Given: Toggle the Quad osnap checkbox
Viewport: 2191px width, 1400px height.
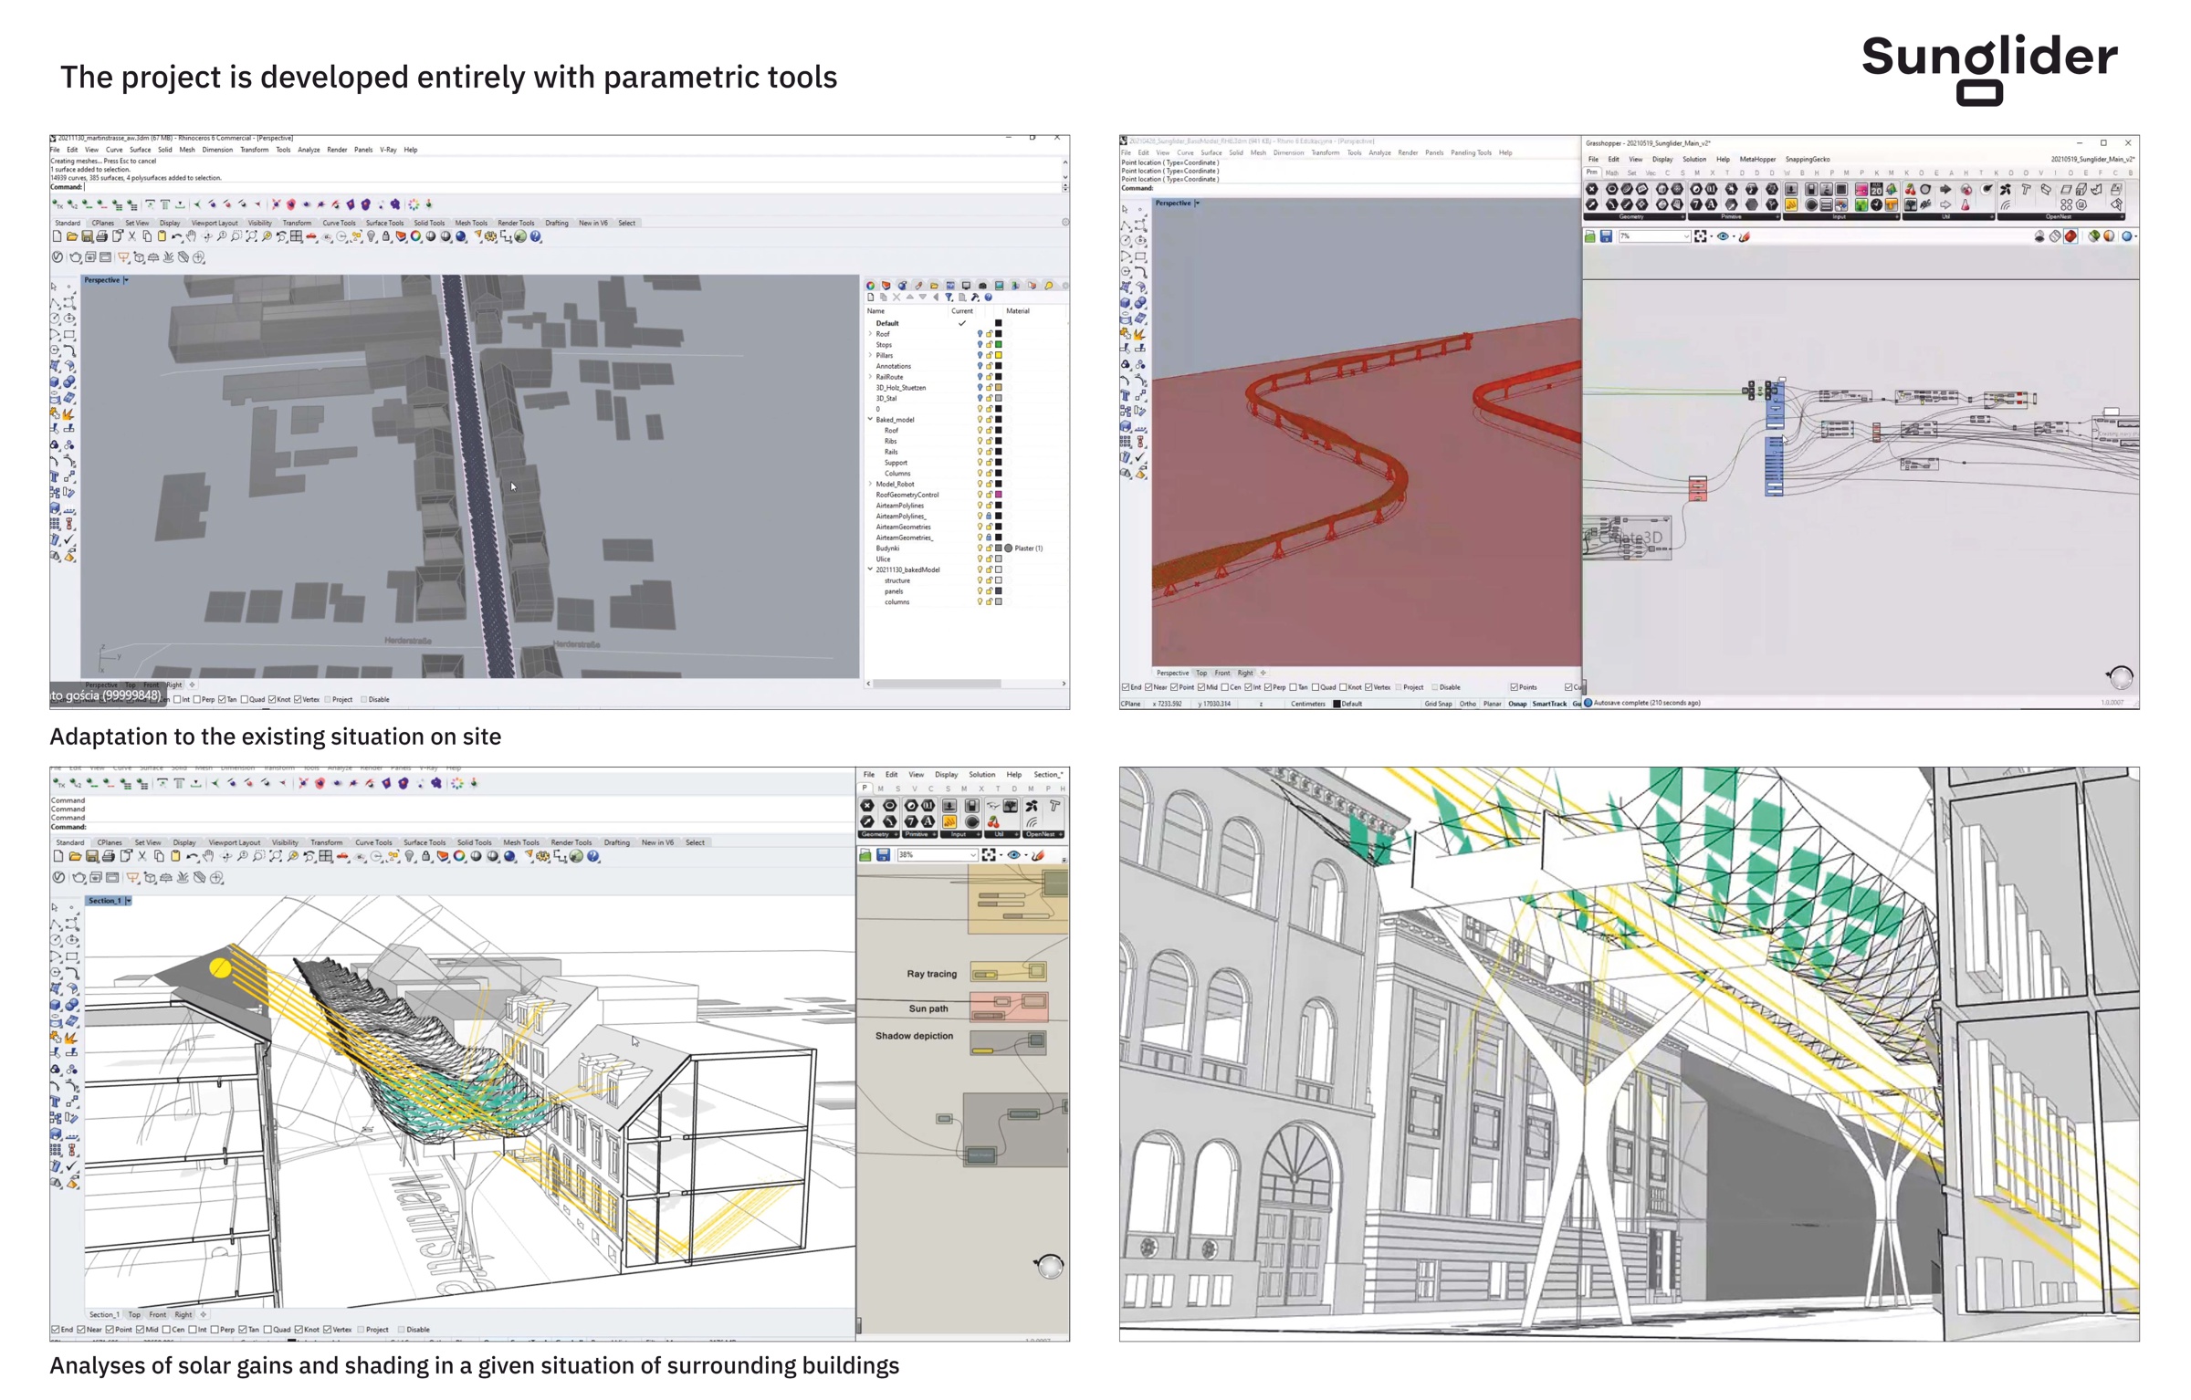Looking at the screenshot, I should click(x=245, y=700).
